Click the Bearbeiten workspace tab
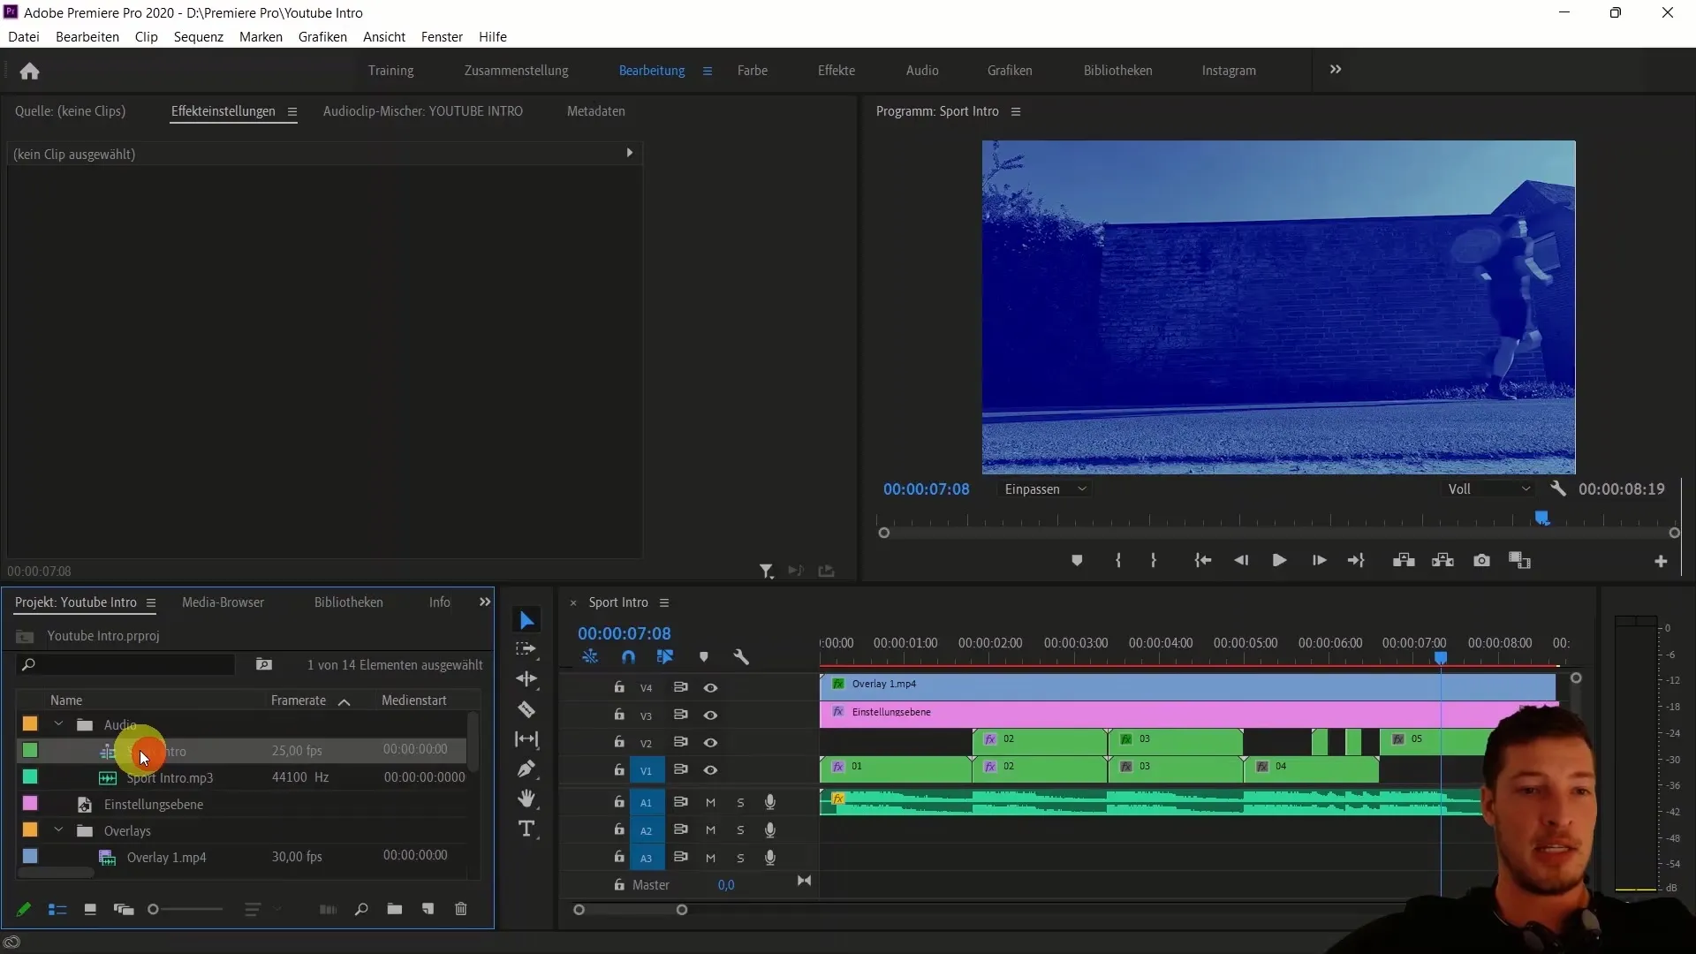1696x954 pixels. pos(651,70)
